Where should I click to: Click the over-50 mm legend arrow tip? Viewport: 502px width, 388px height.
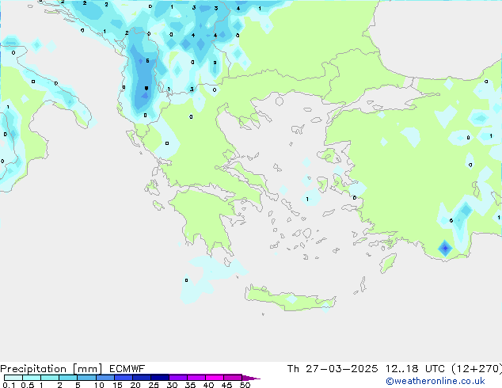(x=251, y=378)
